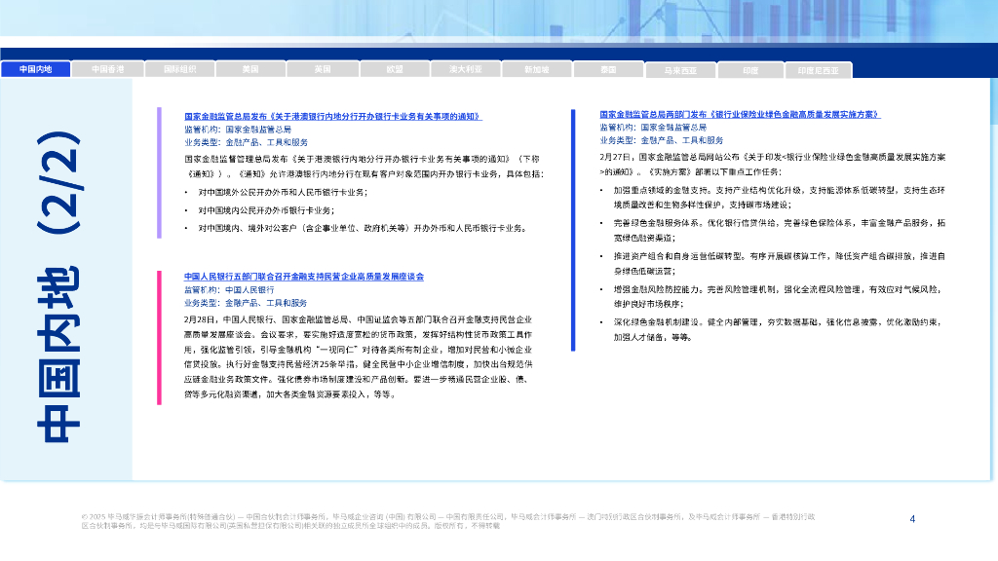Select the 澳大利亚 tab
The image size is (998, 561).
pyautogui.click(x=465, y=69)
